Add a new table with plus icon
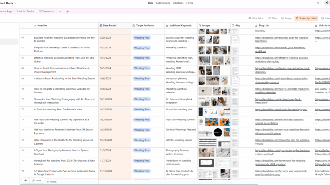Image resolution: width=330 pixels, height=185 pixels. [x=68, y=11]
